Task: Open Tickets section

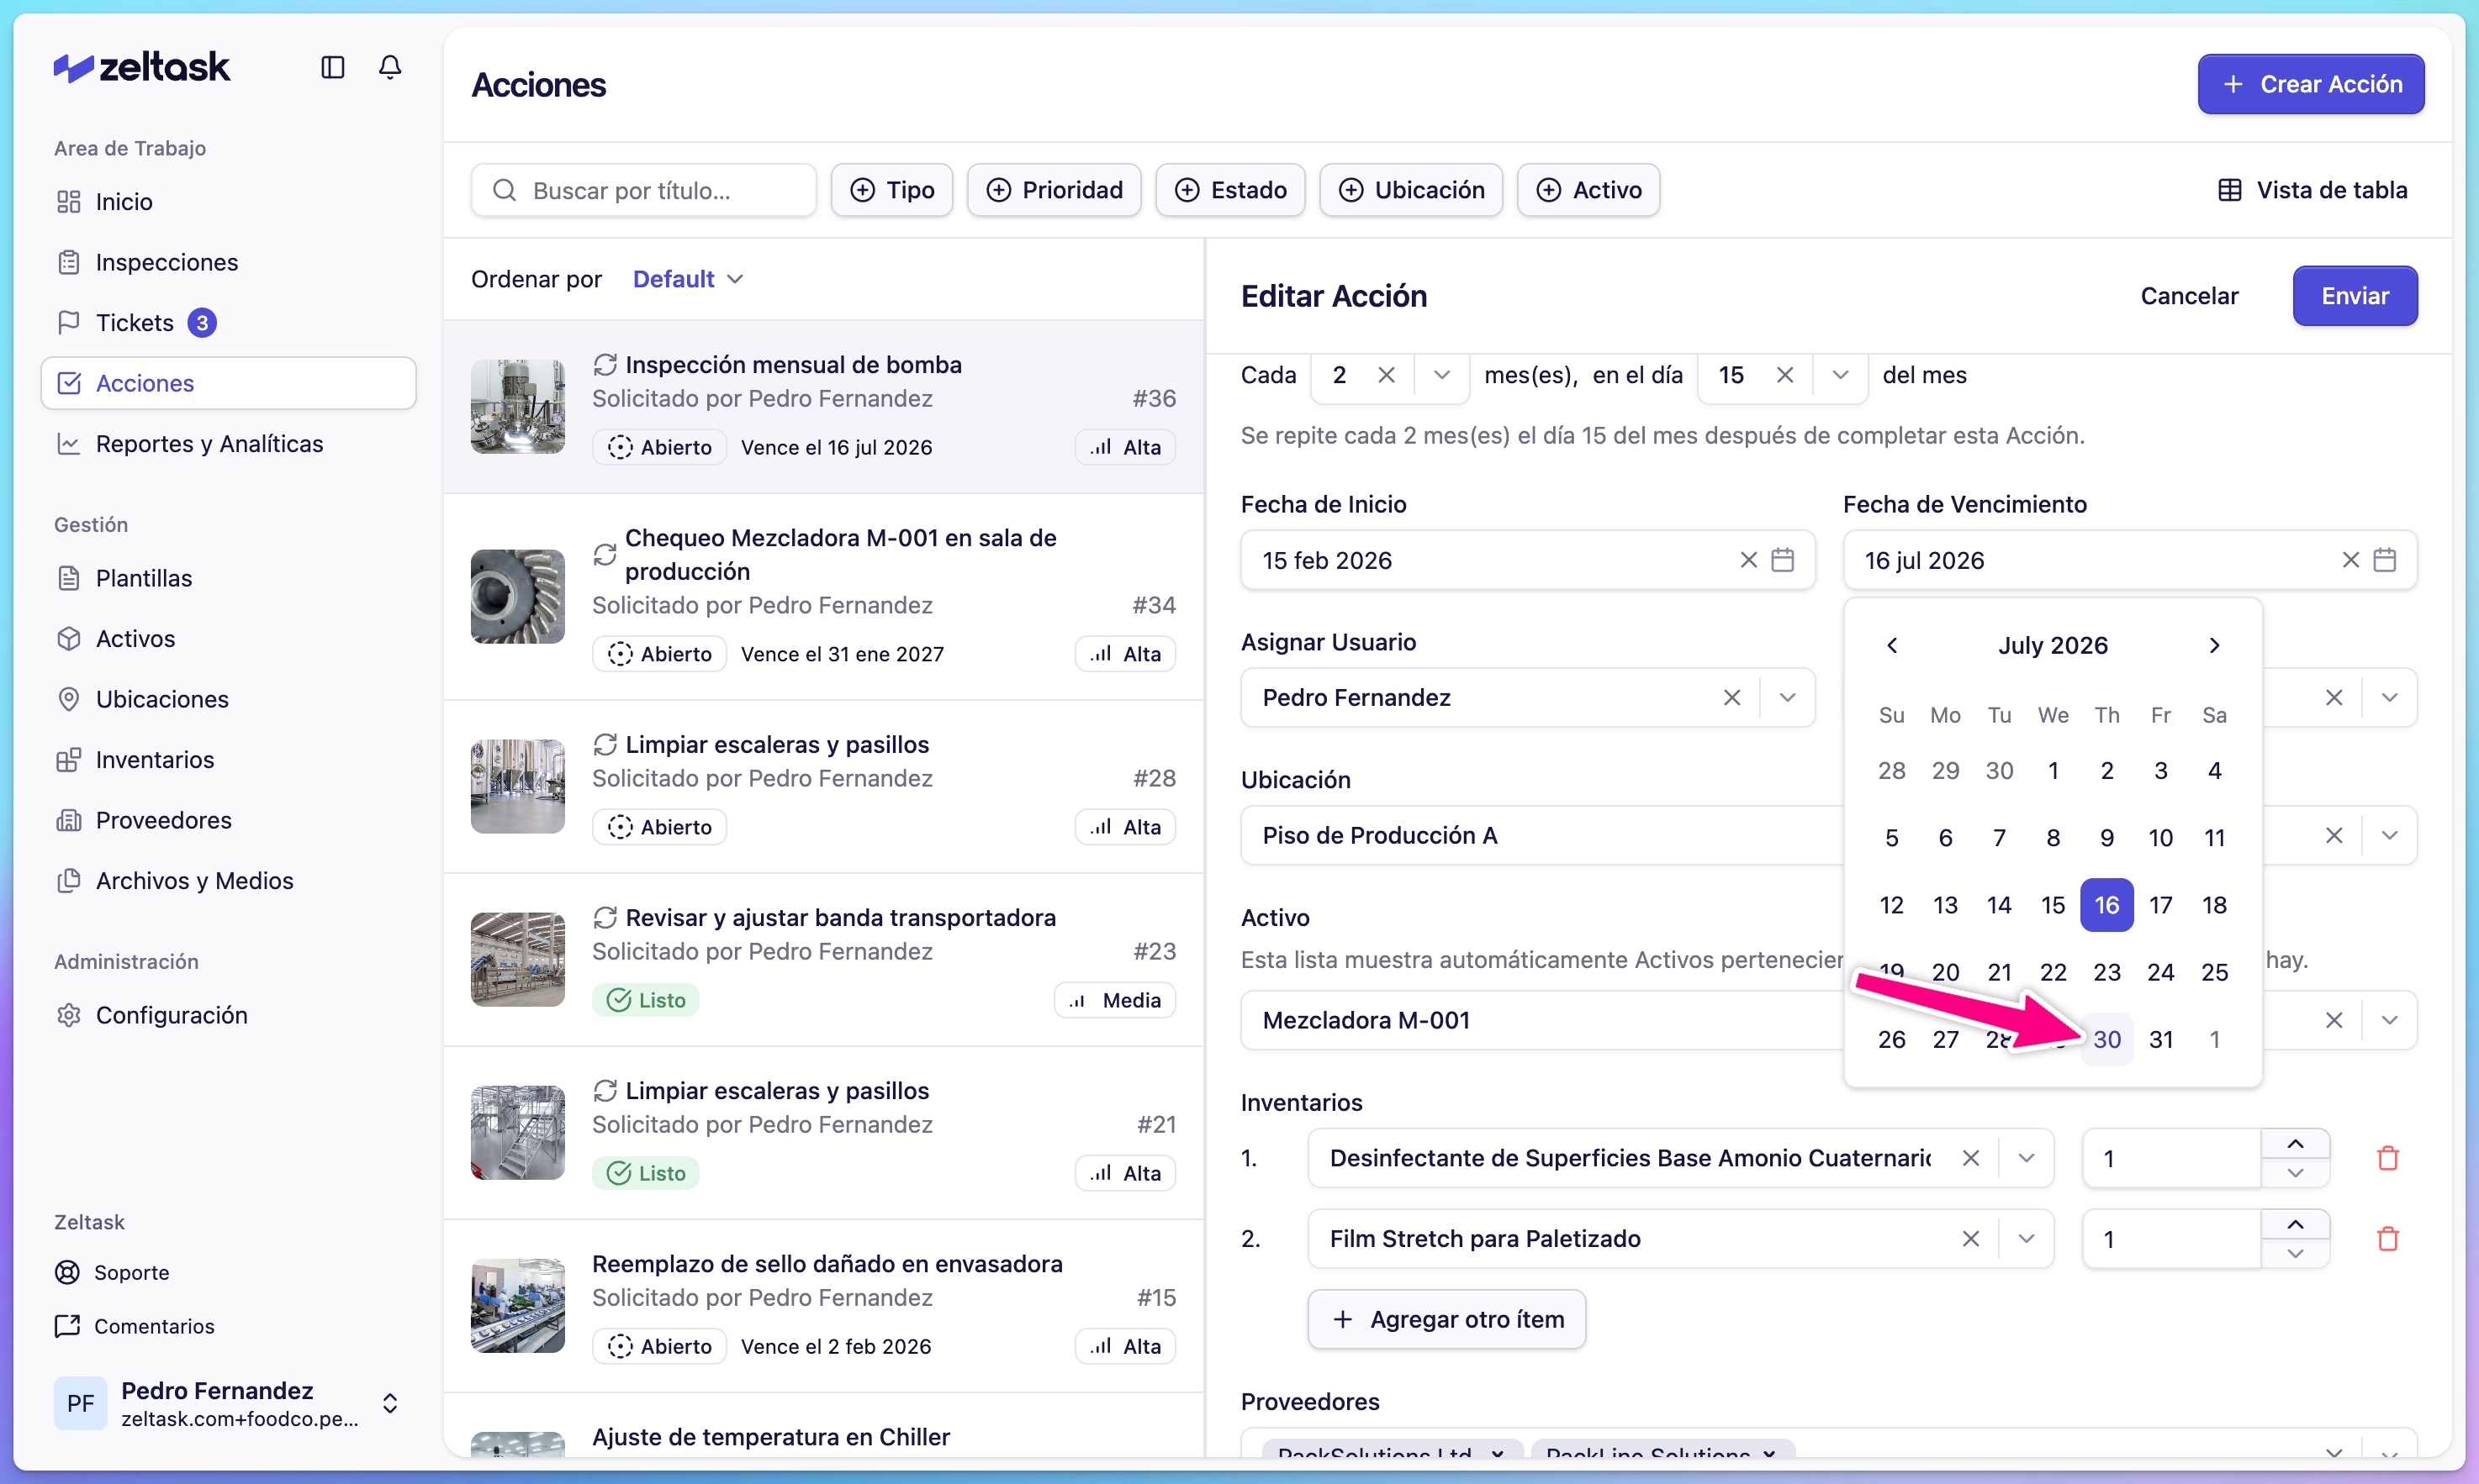Action: coord(229,323)
